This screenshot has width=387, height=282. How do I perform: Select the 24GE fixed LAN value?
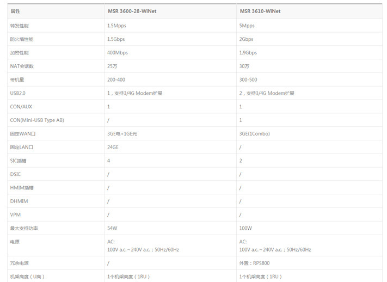[x=113, y=147]
